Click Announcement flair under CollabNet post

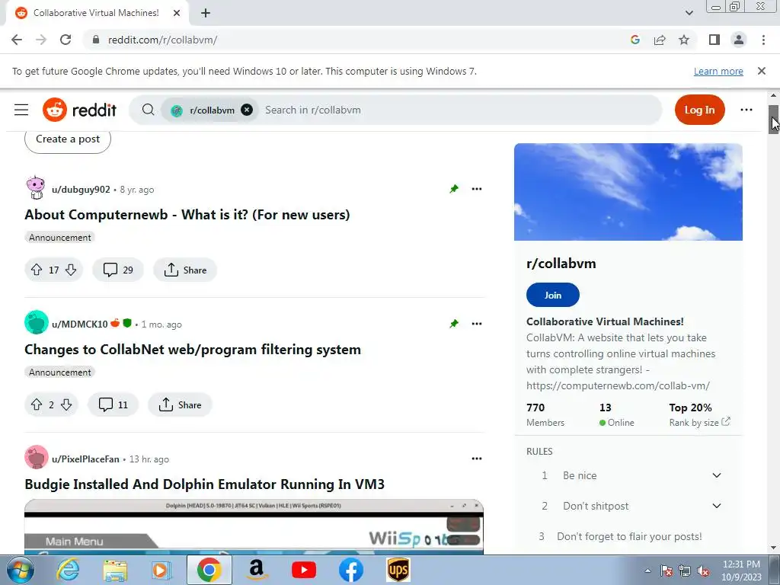[x=59, y=372]
